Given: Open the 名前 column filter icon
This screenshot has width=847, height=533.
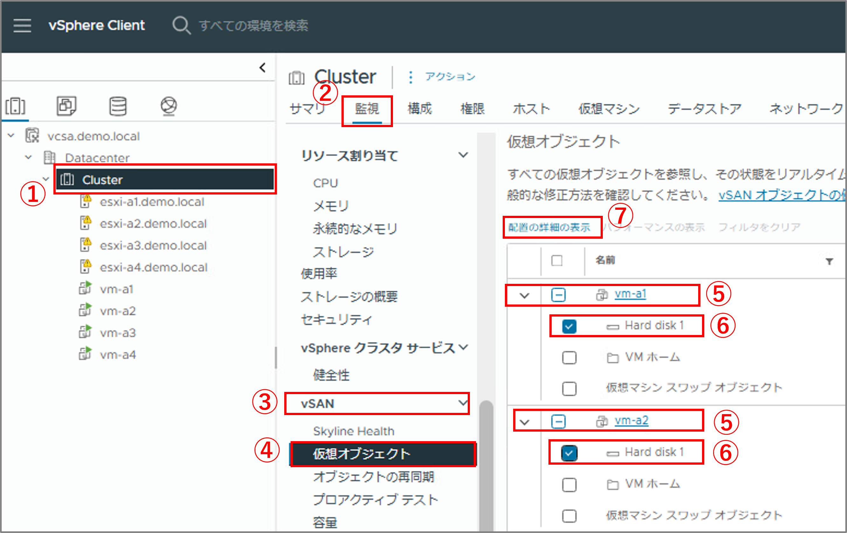Looking at the screenshot, I should [830, 261].
